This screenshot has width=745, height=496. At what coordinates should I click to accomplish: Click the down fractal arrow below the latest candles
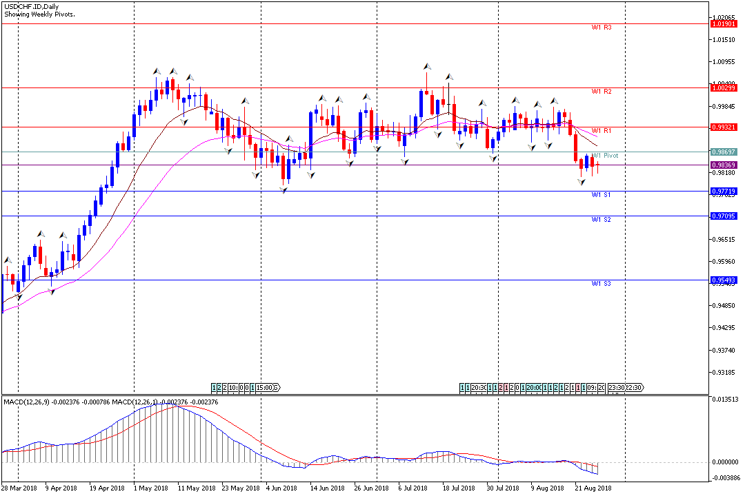point(582,183)
